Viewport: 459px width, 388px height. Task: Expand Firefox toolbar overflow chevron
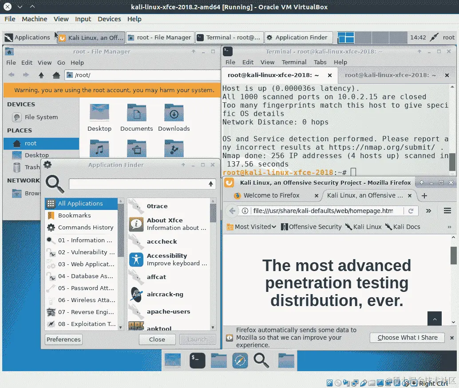pyautogui.click(x=428, y=211)
